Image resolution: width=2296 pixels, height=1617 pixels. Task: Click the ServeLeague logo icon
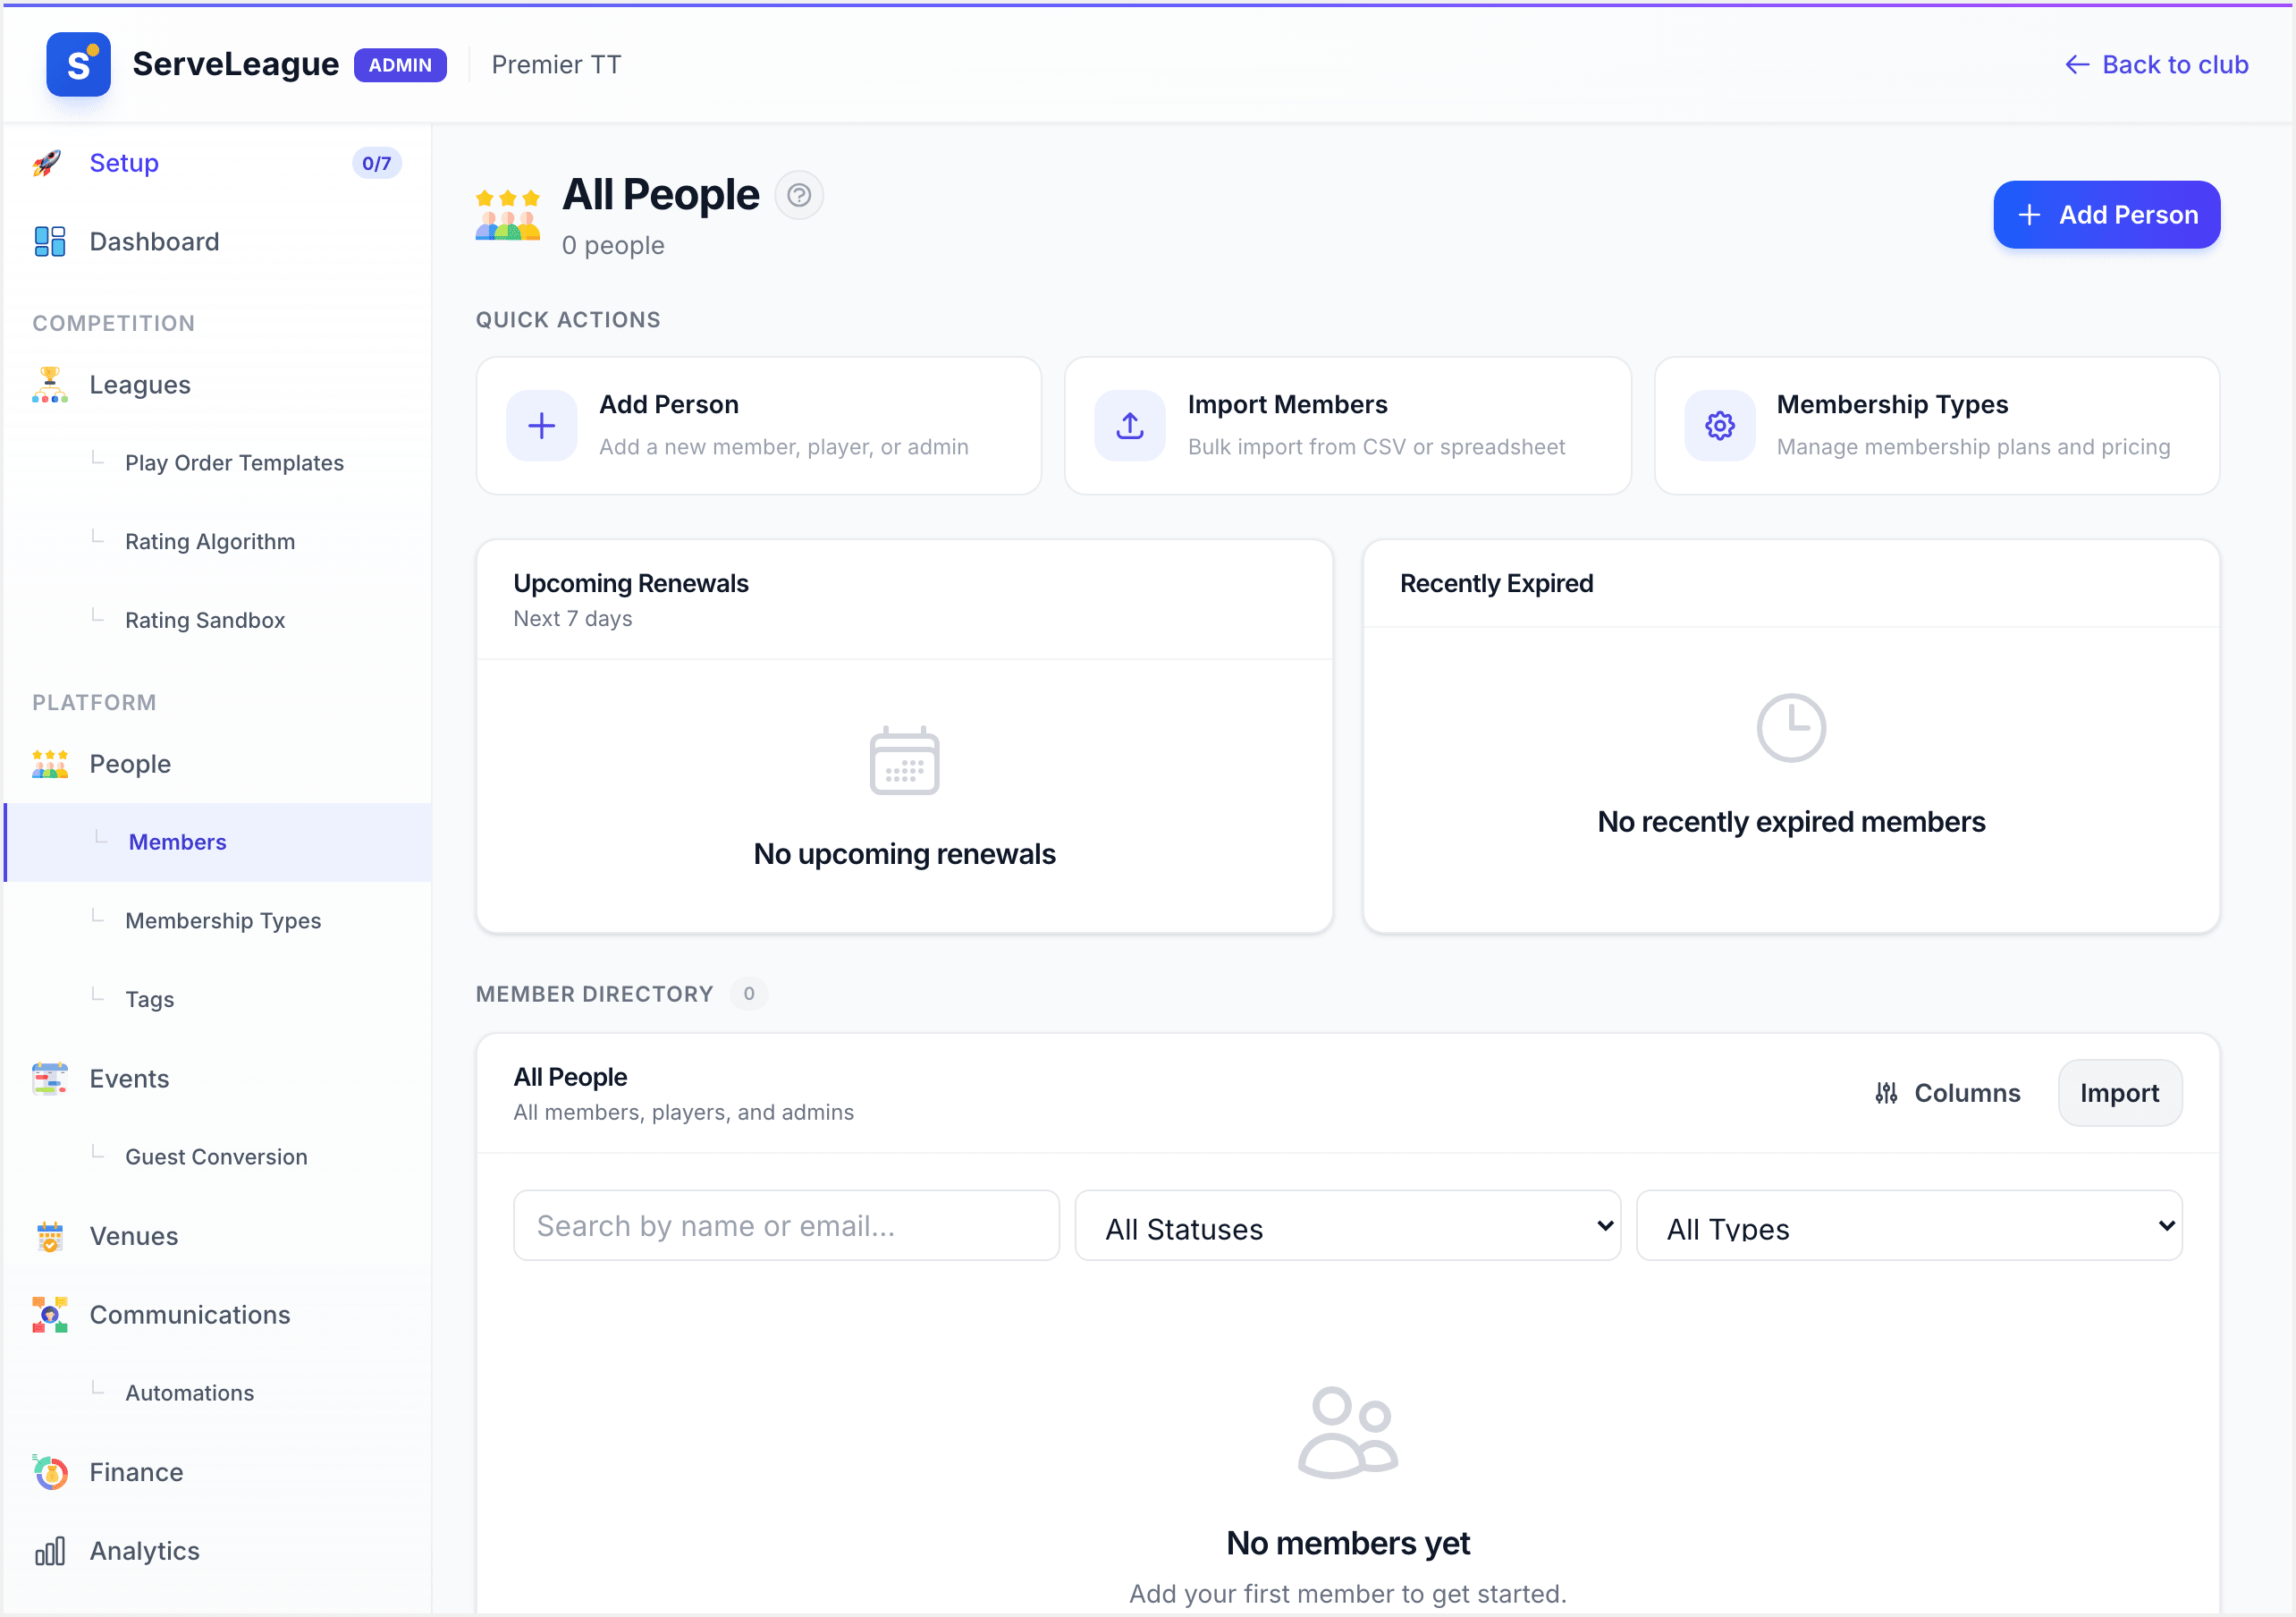point(78,64)
